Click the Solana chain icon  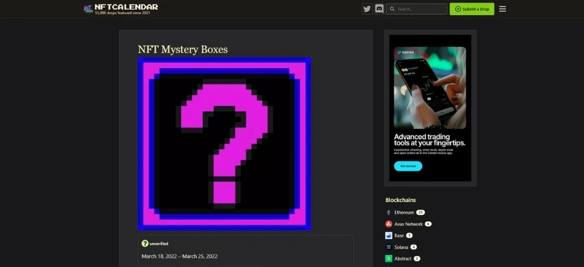coord(389,248)
